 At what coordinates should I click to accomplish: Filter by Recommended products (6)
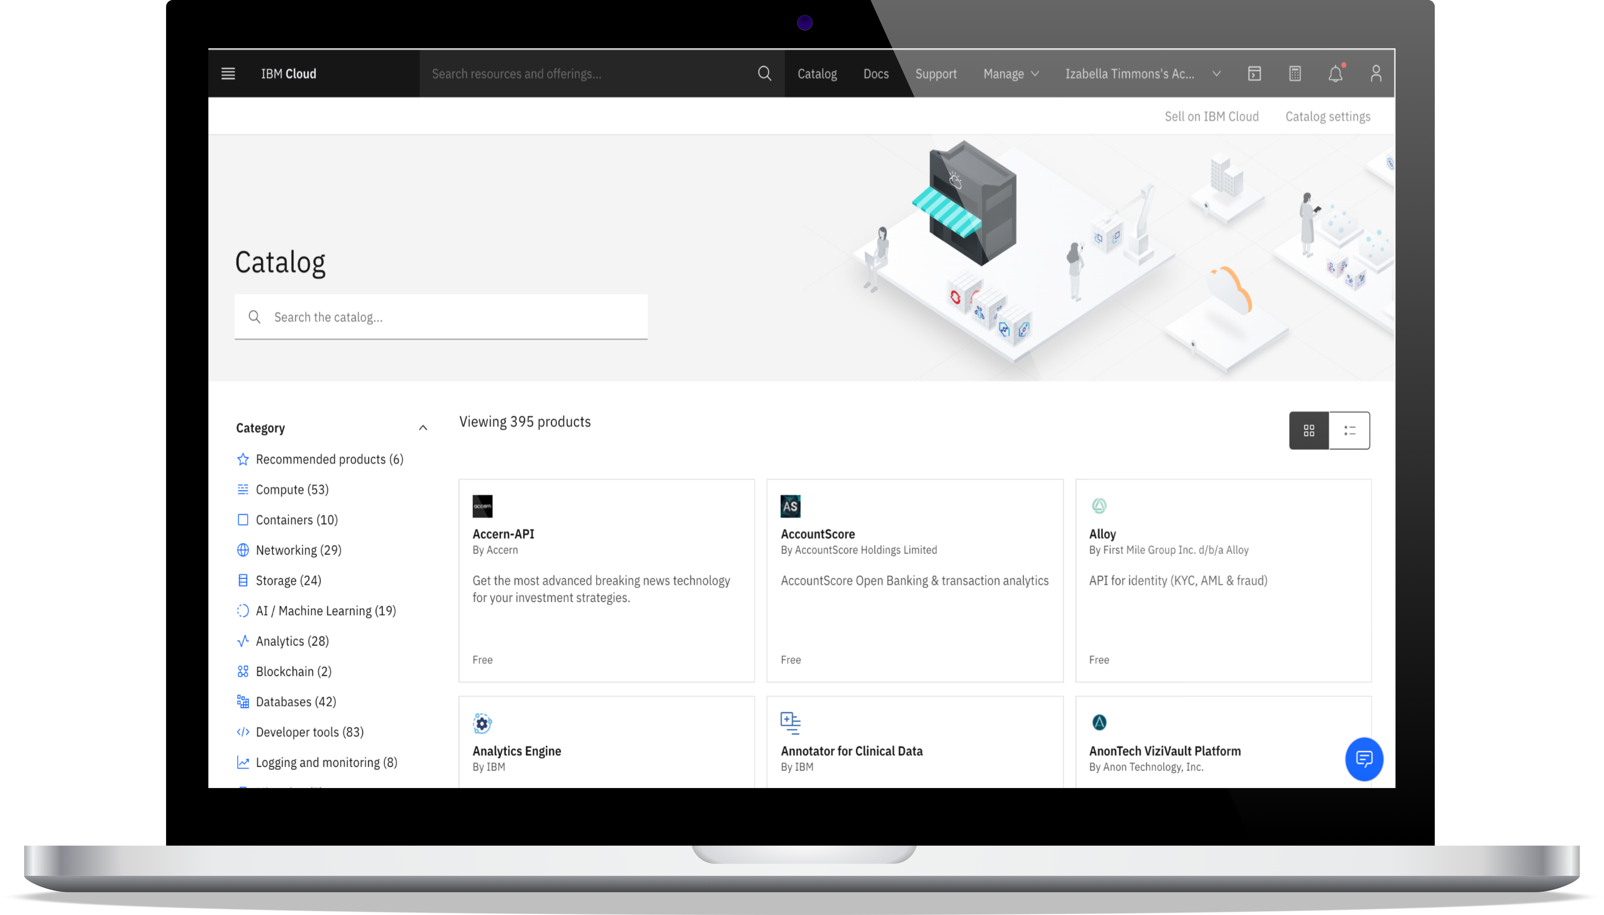[329, 459]
